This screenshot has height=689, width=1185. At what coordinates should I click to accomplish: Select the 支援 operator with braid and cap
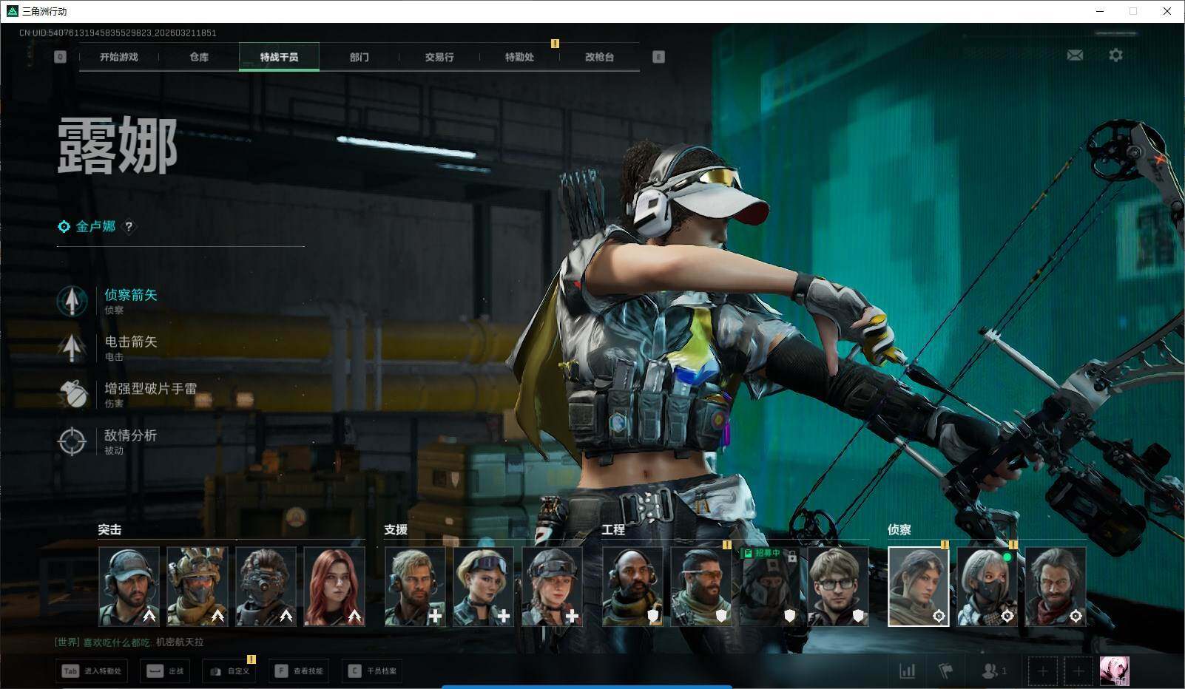[552, 586]
